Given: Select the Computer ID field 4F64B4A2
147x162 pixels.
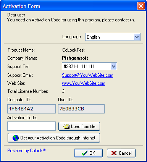Looking at the screenshot, I should click(x=31, y=109).
